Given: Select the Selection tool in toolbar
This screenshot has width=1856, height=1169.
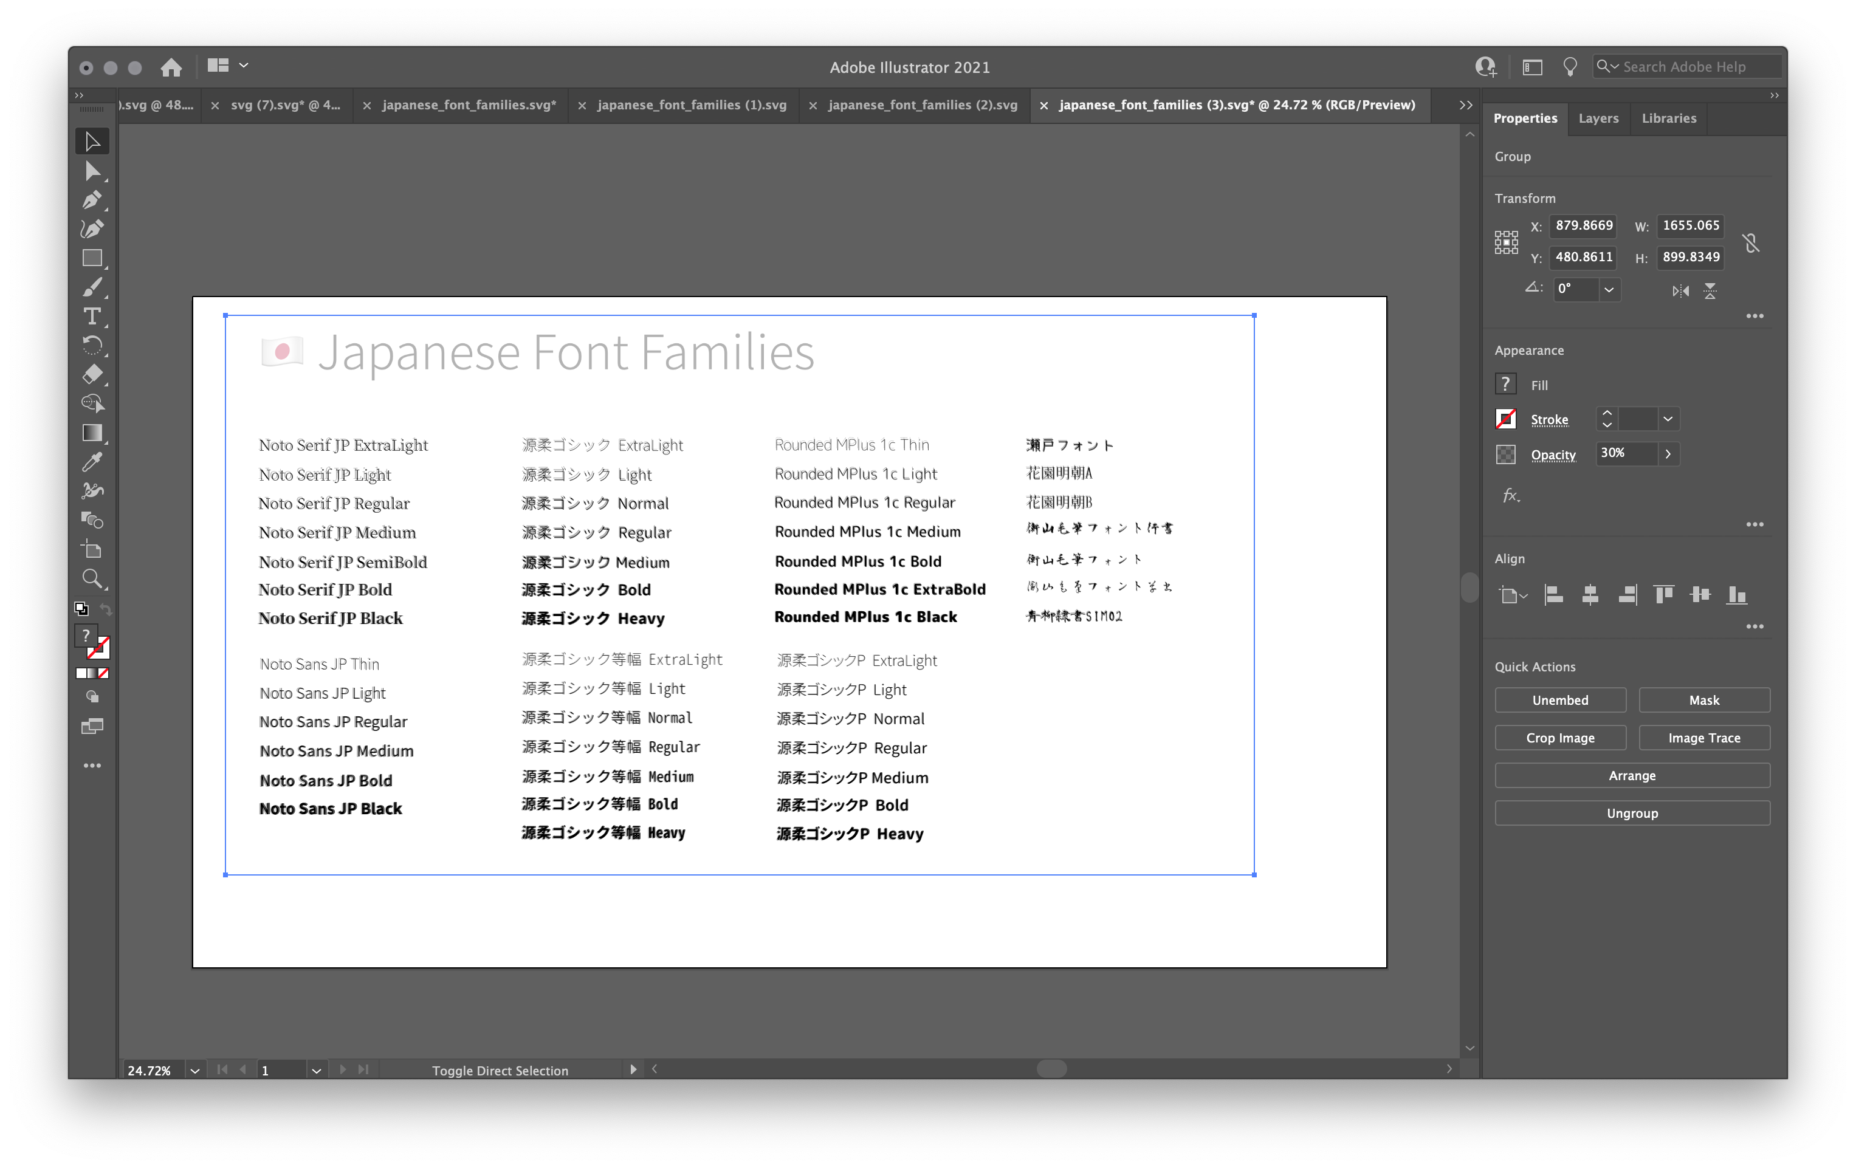Looking at the screenshot, I should point(92,139).
